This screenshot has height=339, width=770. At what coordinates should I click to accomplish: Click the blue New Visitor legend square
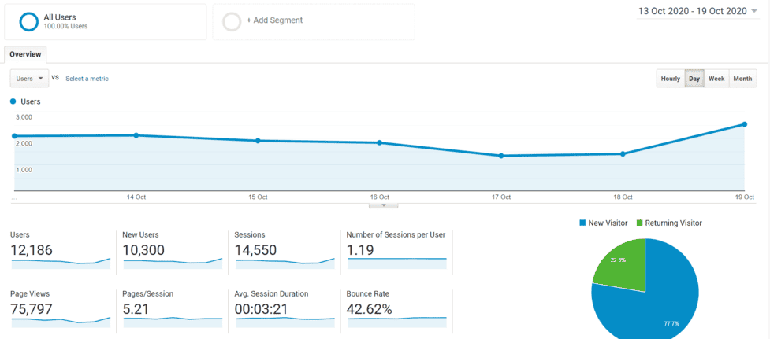[x=583, y=223]
